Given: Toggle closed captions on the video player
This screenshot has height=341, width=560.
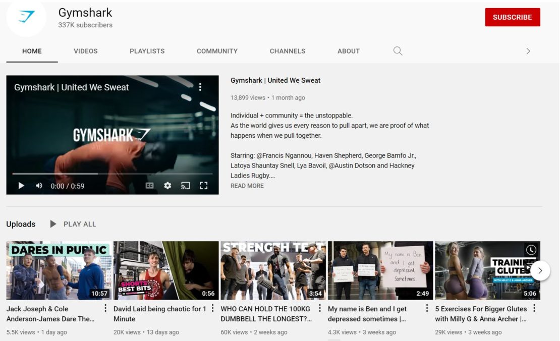Looking at the screenshot, I should click(149, 186).
